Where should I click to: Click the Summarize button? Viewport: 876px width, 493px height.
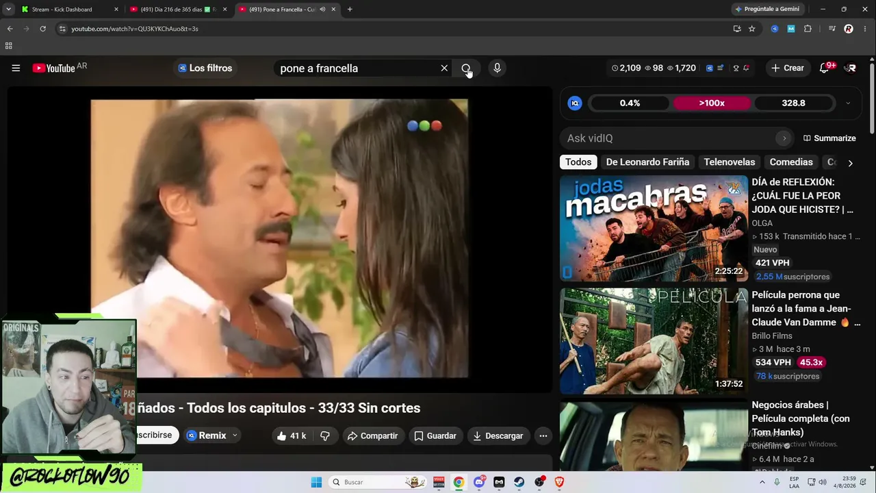point(829,138)
